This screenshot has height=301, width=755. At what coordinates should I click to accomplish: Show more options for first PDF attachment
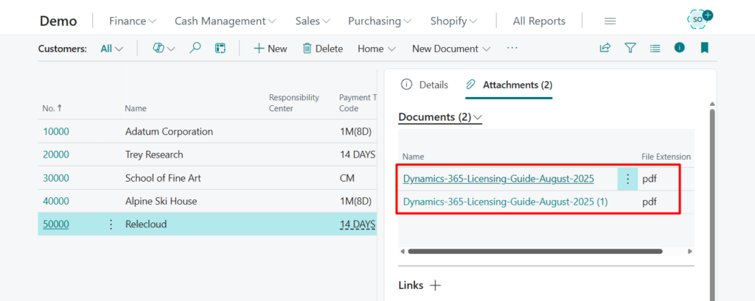[627, 179]
